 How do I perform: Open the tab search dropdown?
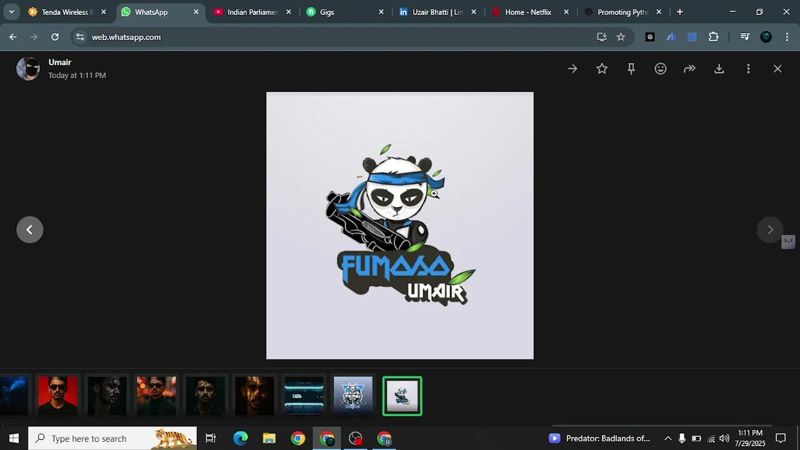point(11,12)
